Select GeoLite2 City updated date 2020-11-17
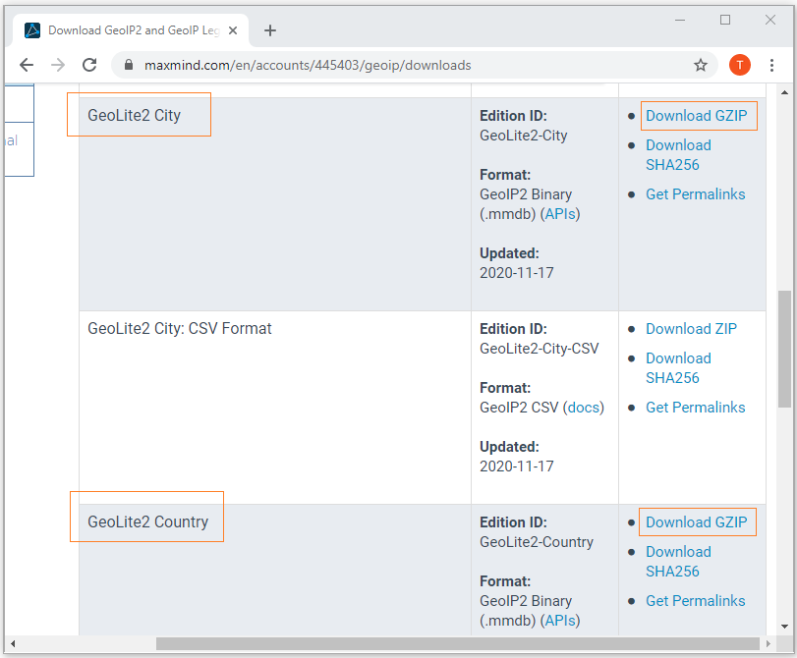The width and height of the screenshot is (797, 658). tap(516, 273)
